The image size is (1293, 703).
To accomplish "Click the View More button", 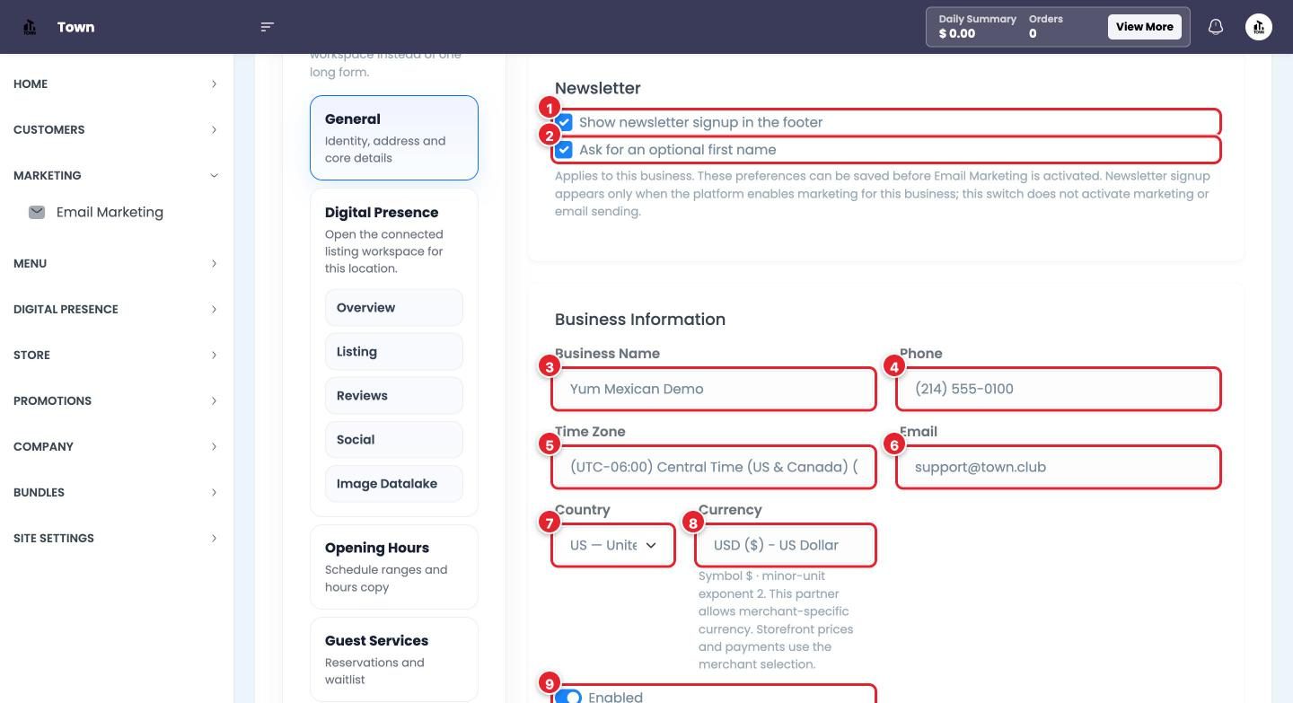I will coord(1145,27).
